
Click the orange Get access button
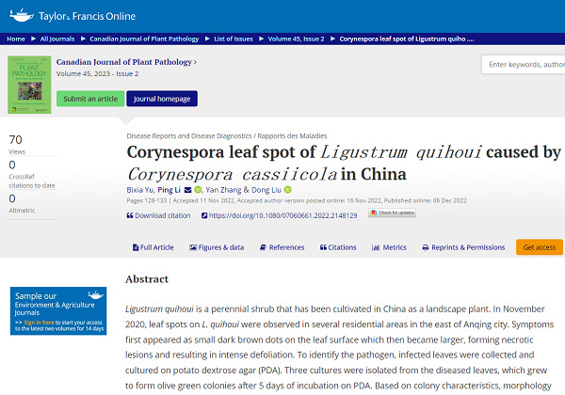click(x=540, y=246)
